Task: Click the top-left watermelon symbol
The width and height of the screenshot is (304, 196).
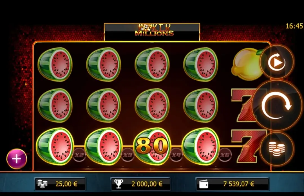Action: (x=55, y=64)
